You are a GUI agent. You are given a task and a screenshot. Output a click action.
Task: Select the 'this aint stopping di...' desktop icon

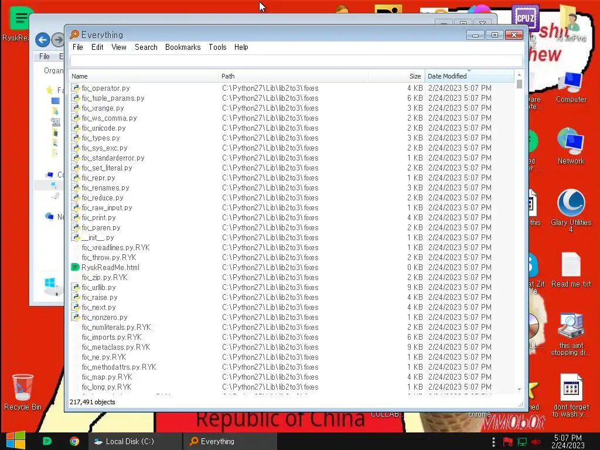tap(571, 335)
